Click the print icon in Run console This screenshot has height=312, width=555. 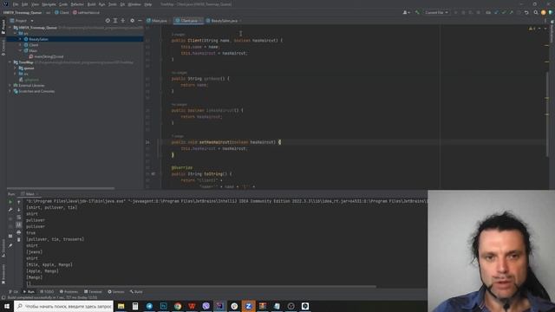(x=19, y=232)
